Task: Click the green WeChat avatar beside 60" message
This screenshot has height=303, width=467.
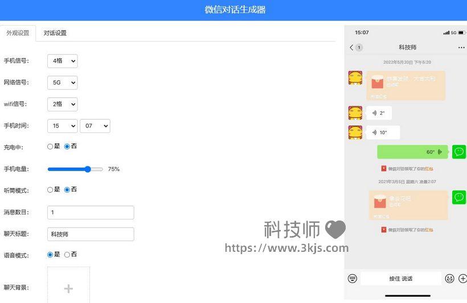Action: tap(459, 152)
